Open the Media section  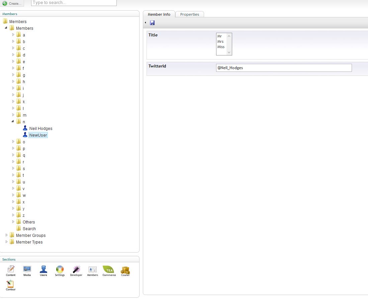27,270
